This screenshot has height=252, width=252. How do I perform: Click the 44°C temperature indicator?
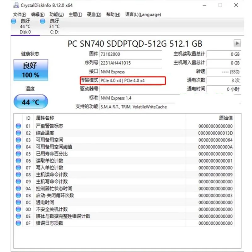point(31,101)
